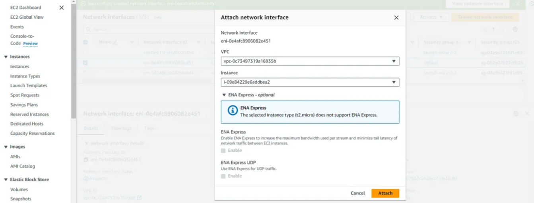
Task: Open Launch Templates in sidebar
Action: pyautogui.click(x=29, y=85)
